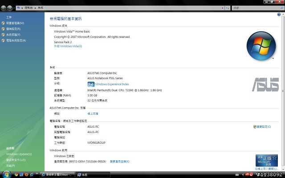Show hidden tray icons arrow
Viewport: 285px width, 178px height.
[243, 175]
